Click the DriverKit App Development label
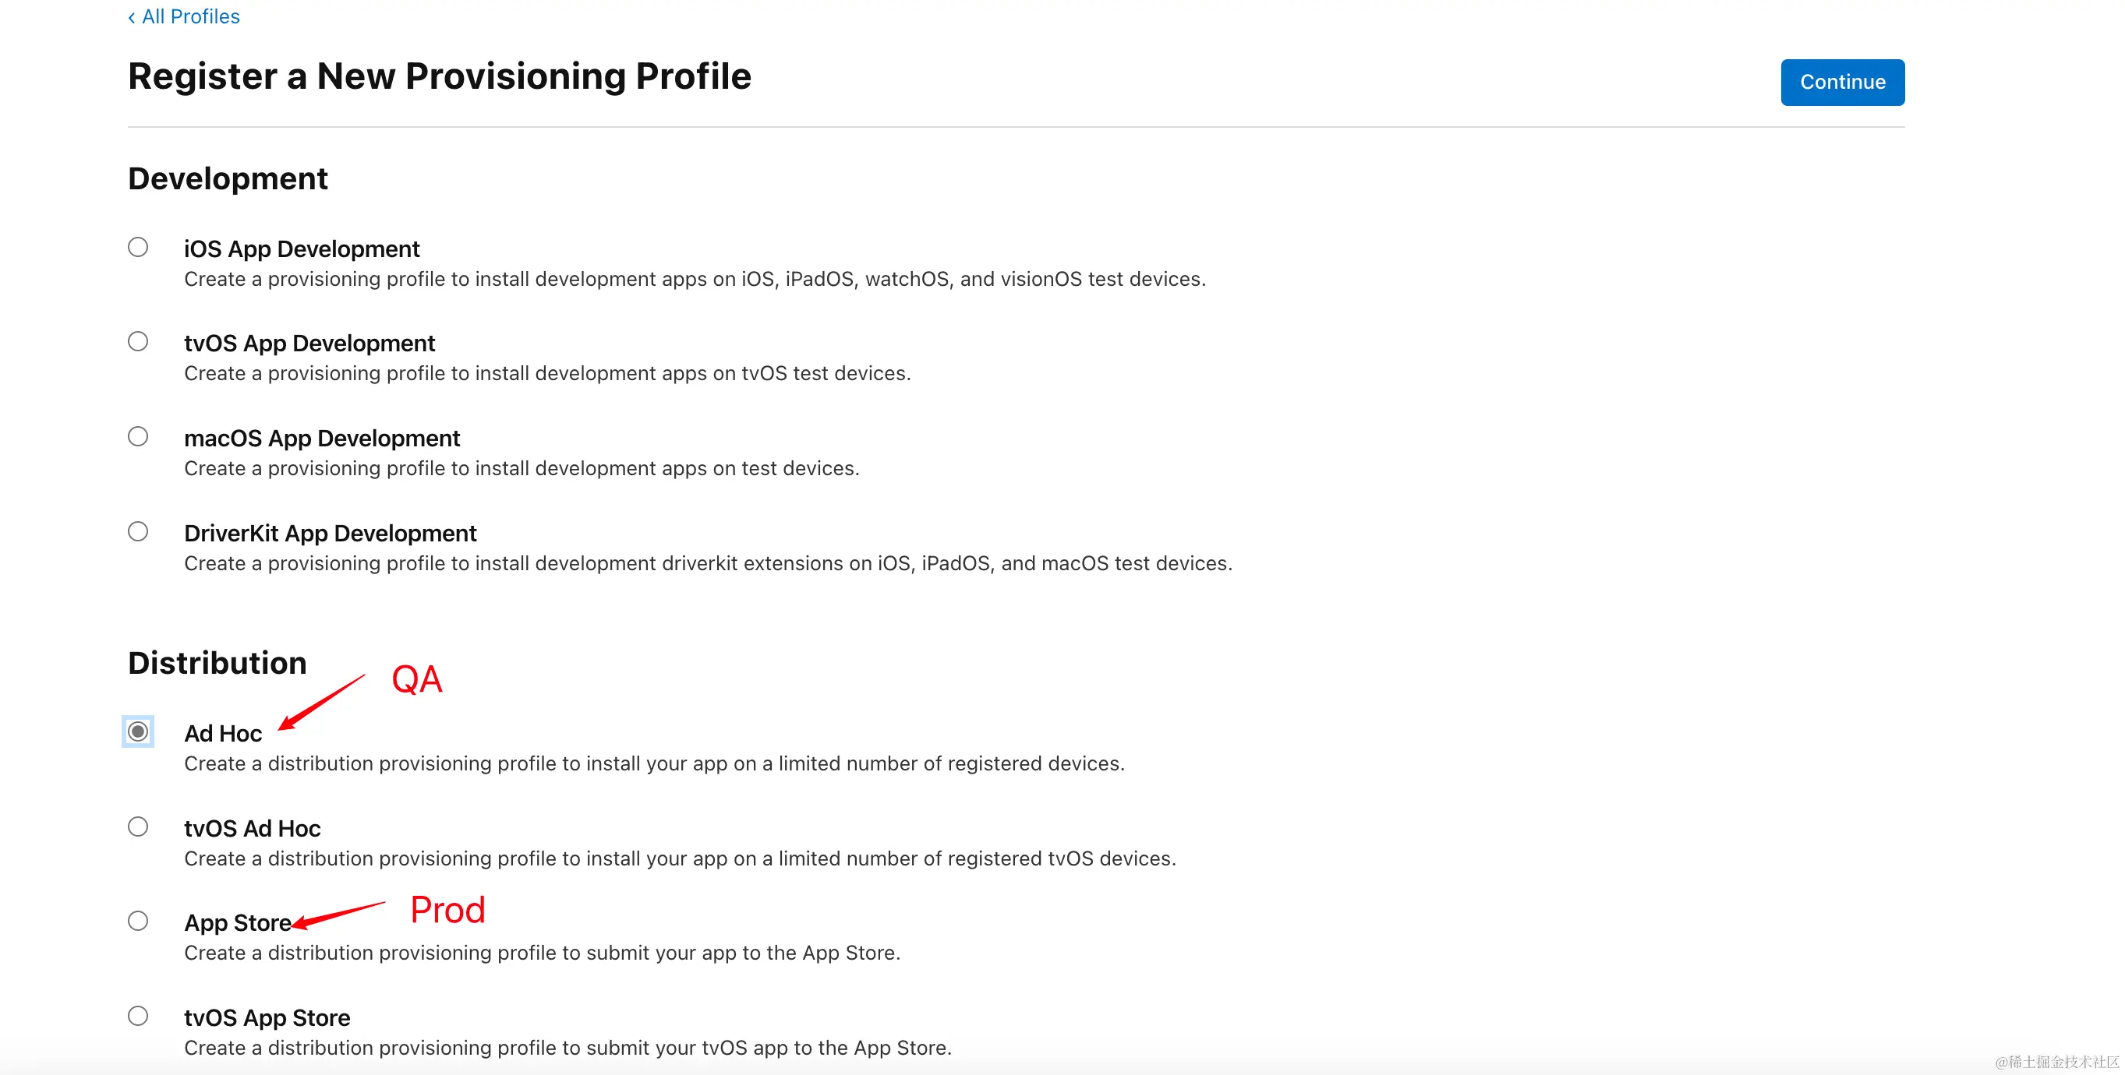The width and height of the screenshot is (2125, 1075). coord(330,534)
